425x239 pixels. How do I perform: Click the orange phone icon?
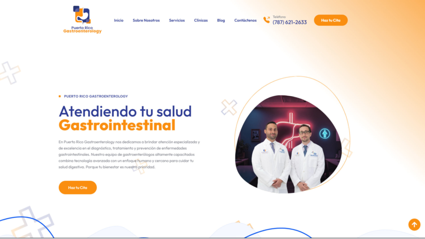tap(267, 20)
